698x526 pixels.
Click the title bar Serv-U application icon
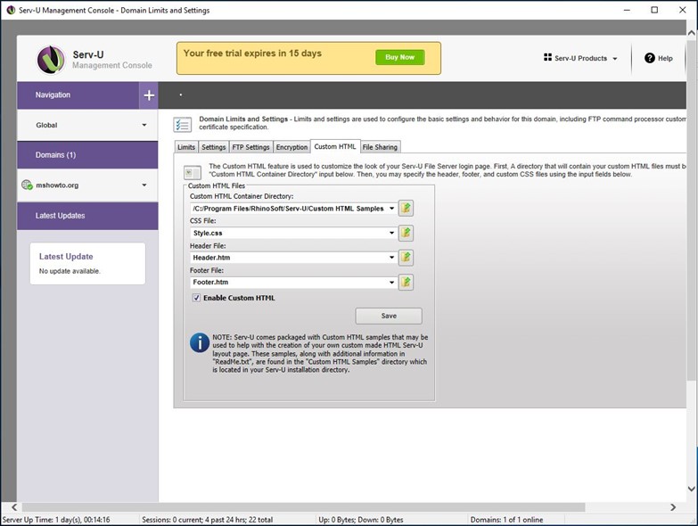[x=10, y=10]
